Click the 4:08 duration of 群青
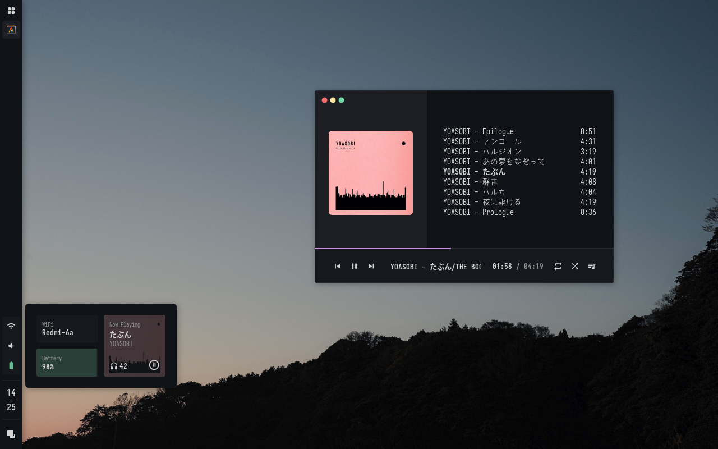 pyautogui.click(x=588, y=182)
